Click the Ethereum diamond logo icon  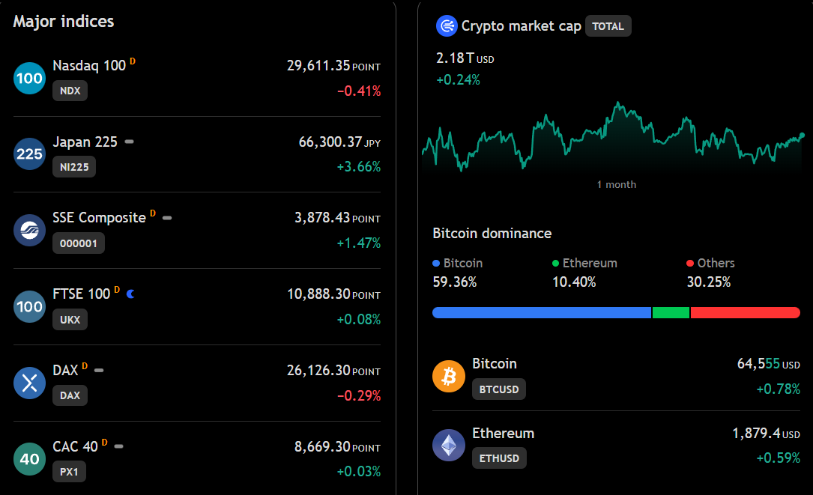(449, 446)
